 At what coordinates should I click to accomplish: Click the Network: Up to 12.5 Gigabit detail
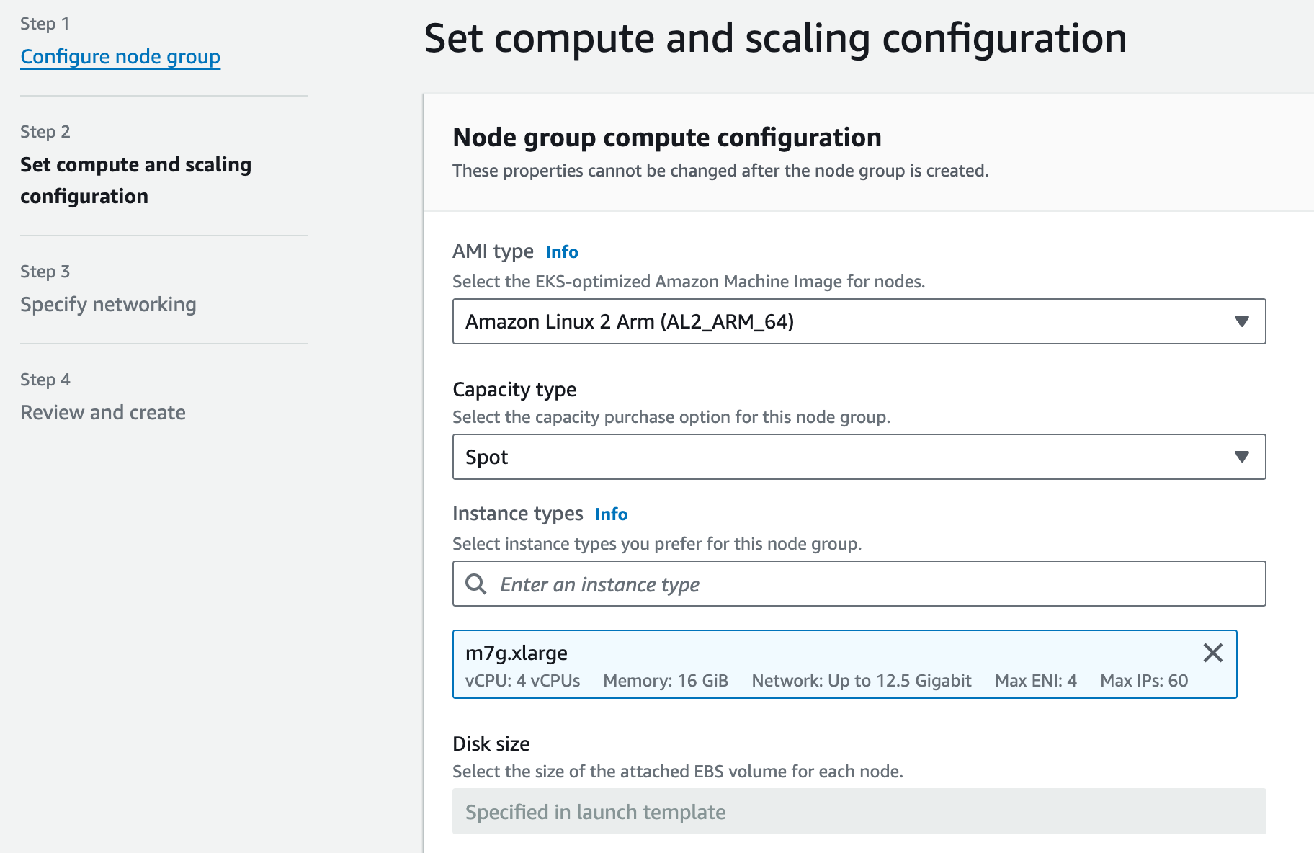coord(862,681)
